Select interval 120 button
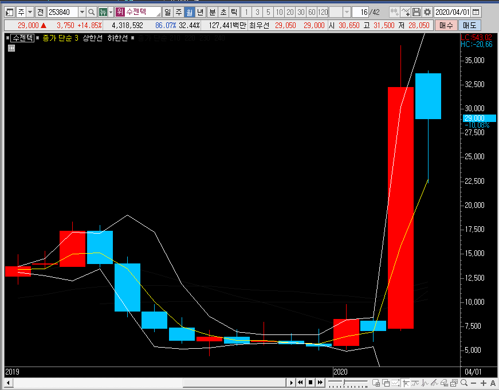 pos(323,13)
